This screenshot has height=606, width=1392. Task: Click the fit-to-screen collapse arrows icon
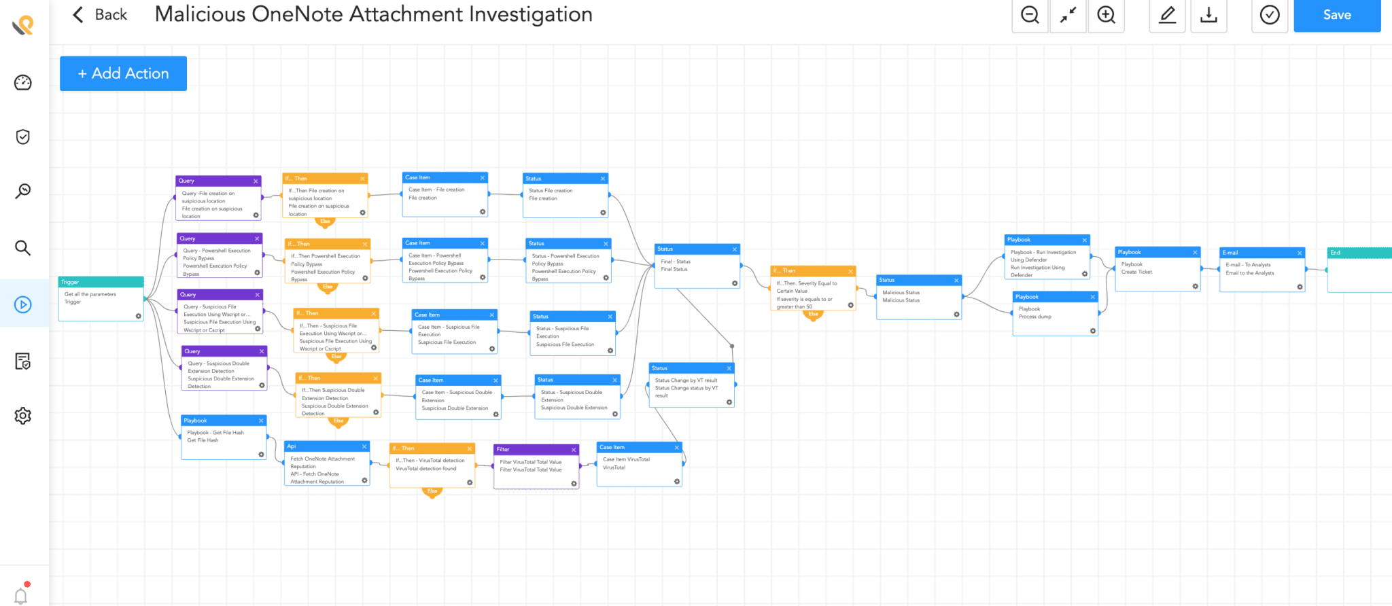pyautogui.click(x=1068, y=15)
